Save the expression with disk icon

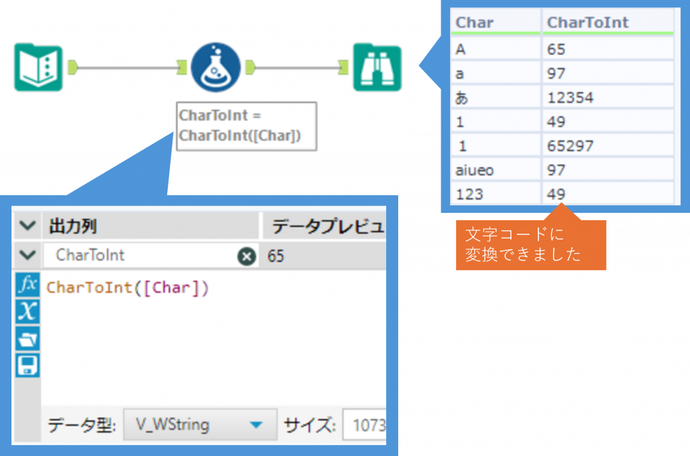point(28,364)
